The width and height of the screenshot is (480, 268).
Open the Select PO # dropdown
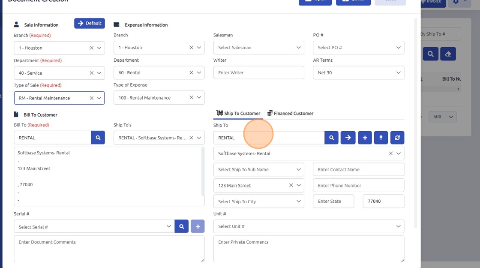(358, 48)
